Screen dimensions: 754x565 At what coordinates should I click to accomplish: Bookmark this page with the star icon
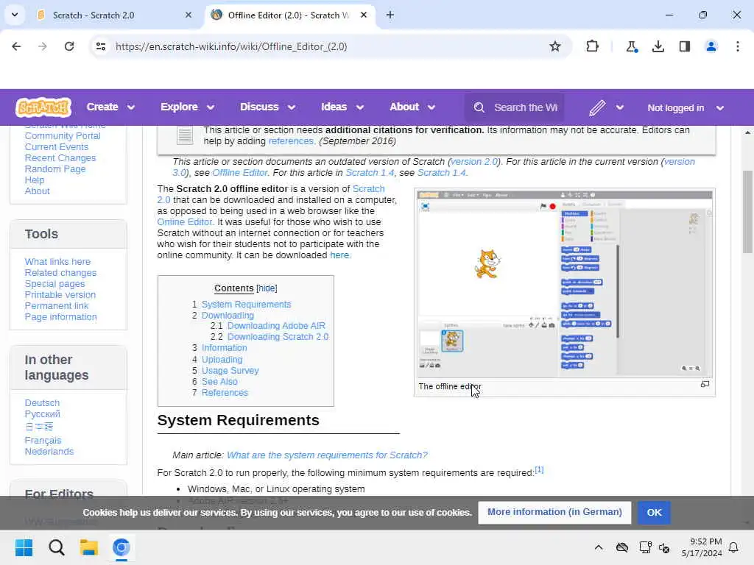pos(555,46)
